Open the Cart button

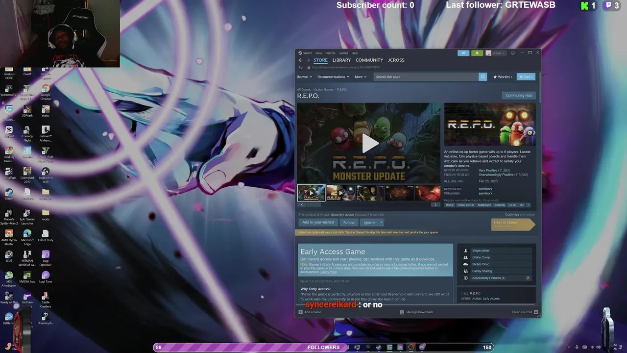coord(526,77)
